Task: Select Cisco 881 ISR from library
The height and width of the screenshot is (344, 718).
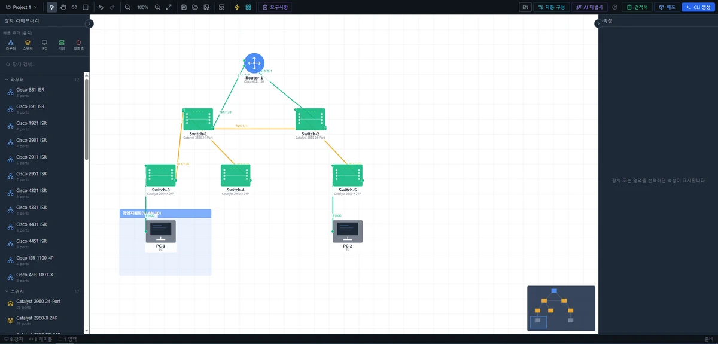Action: pos(42,92)
